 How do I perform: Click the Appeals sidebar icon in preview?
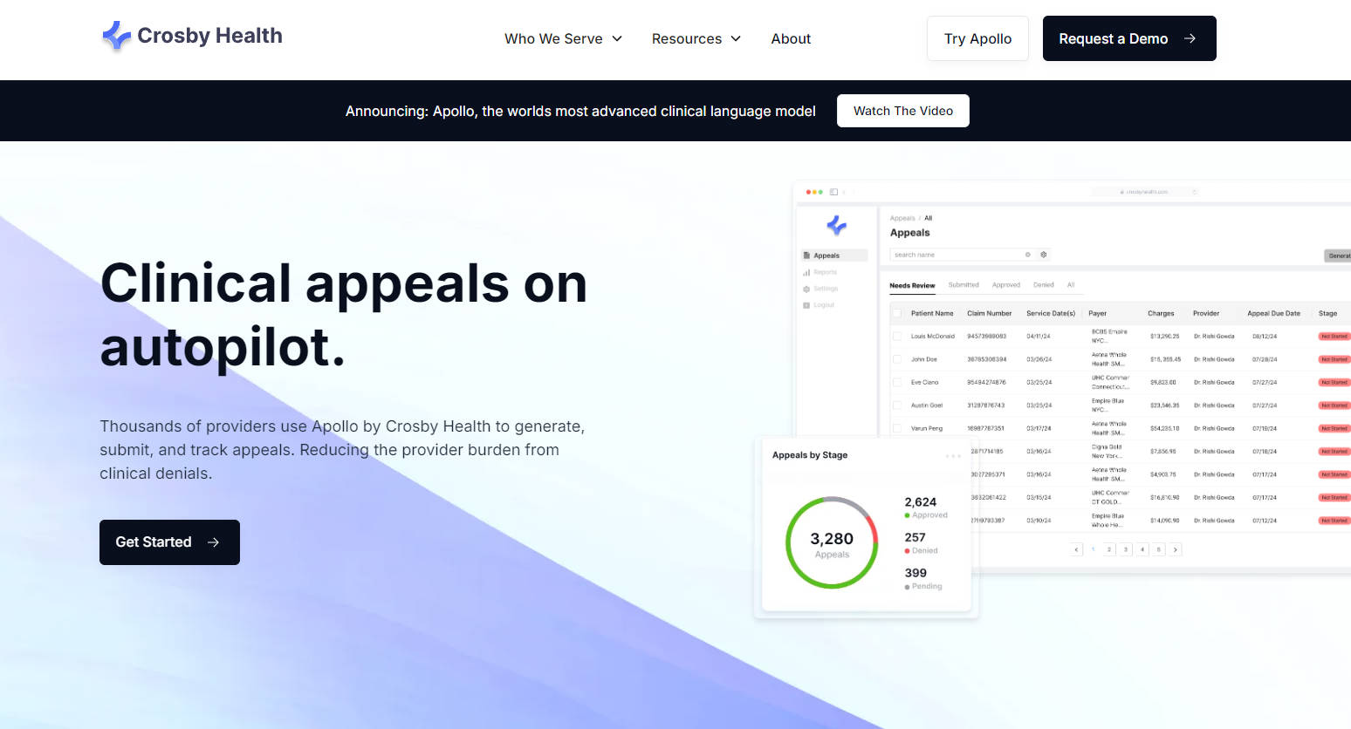(806, 255)
